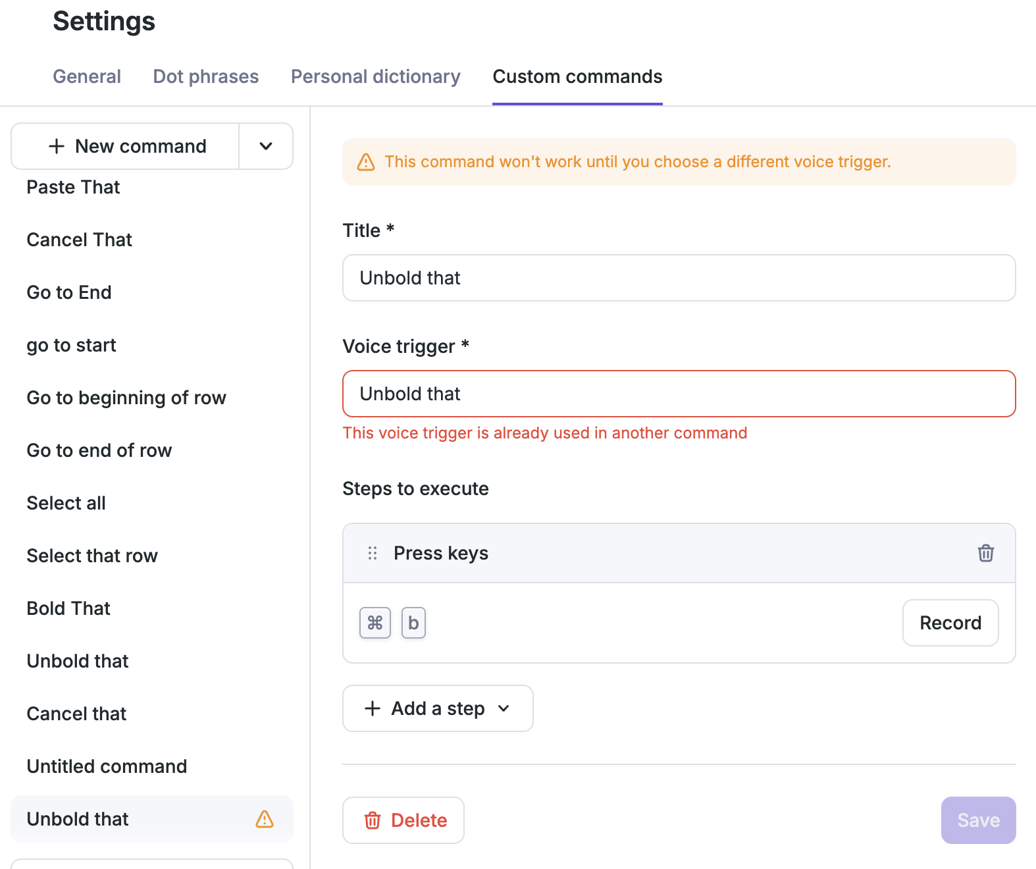Open the Untitled command entry
This screenshot has height=869, width=1036.
107,766
